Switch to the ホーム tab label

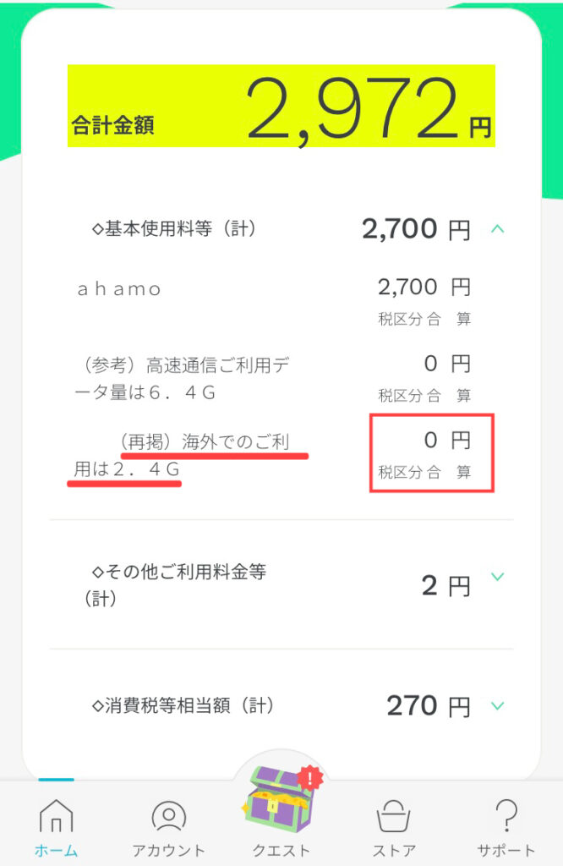[x=57, y=851]
